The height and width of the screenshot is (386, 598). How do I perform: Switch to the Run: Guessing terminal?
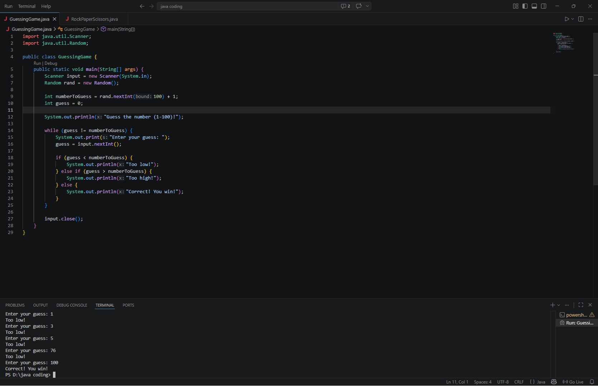[577, 323]
